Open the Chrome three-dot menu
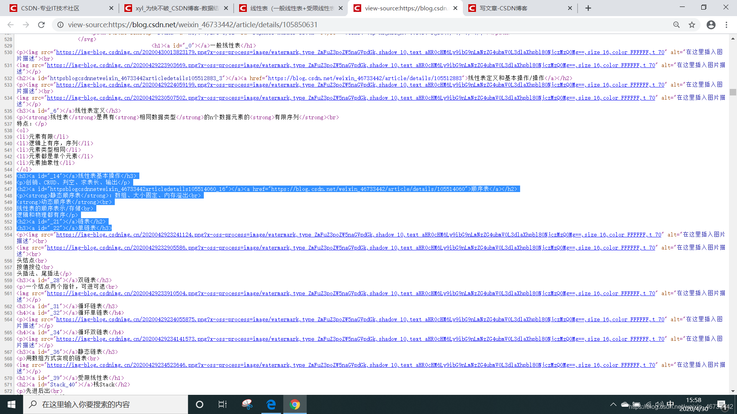This screenshot has width=737, height=414. tap(726, 25)
